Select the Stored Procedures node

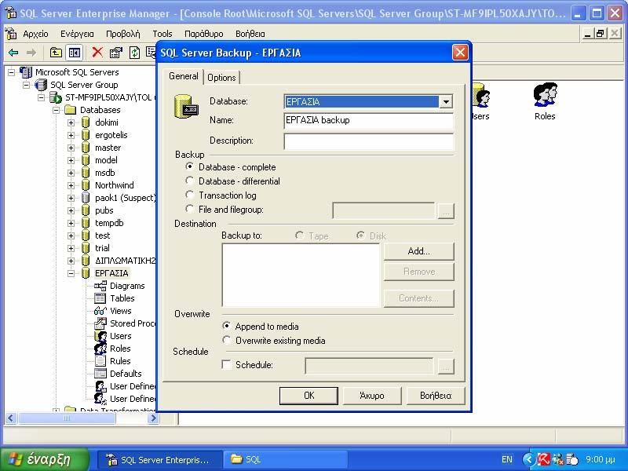click(x=132, y=323)
